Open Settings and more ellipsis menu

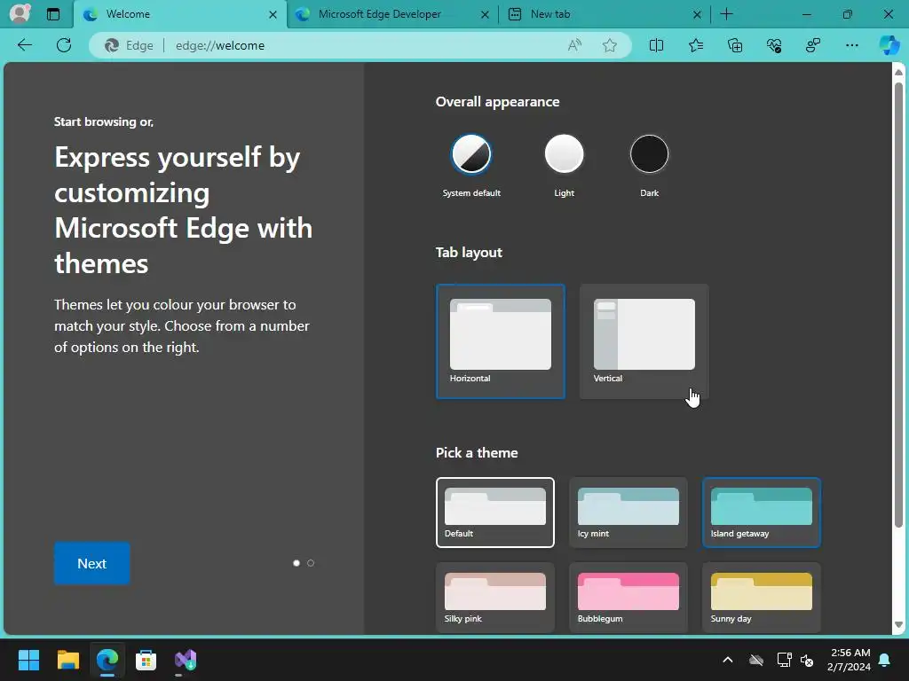click(x=851, y=45)
